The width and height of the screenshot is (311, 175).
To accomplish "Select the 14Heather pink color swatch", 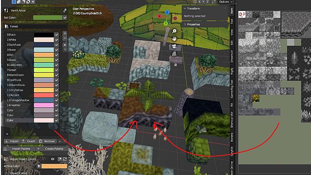I will pyautogui.click(x=43, y=105).
